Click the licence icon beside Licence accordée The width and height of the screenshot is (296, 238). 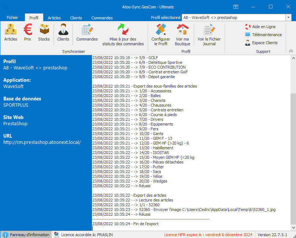point(56,235)
